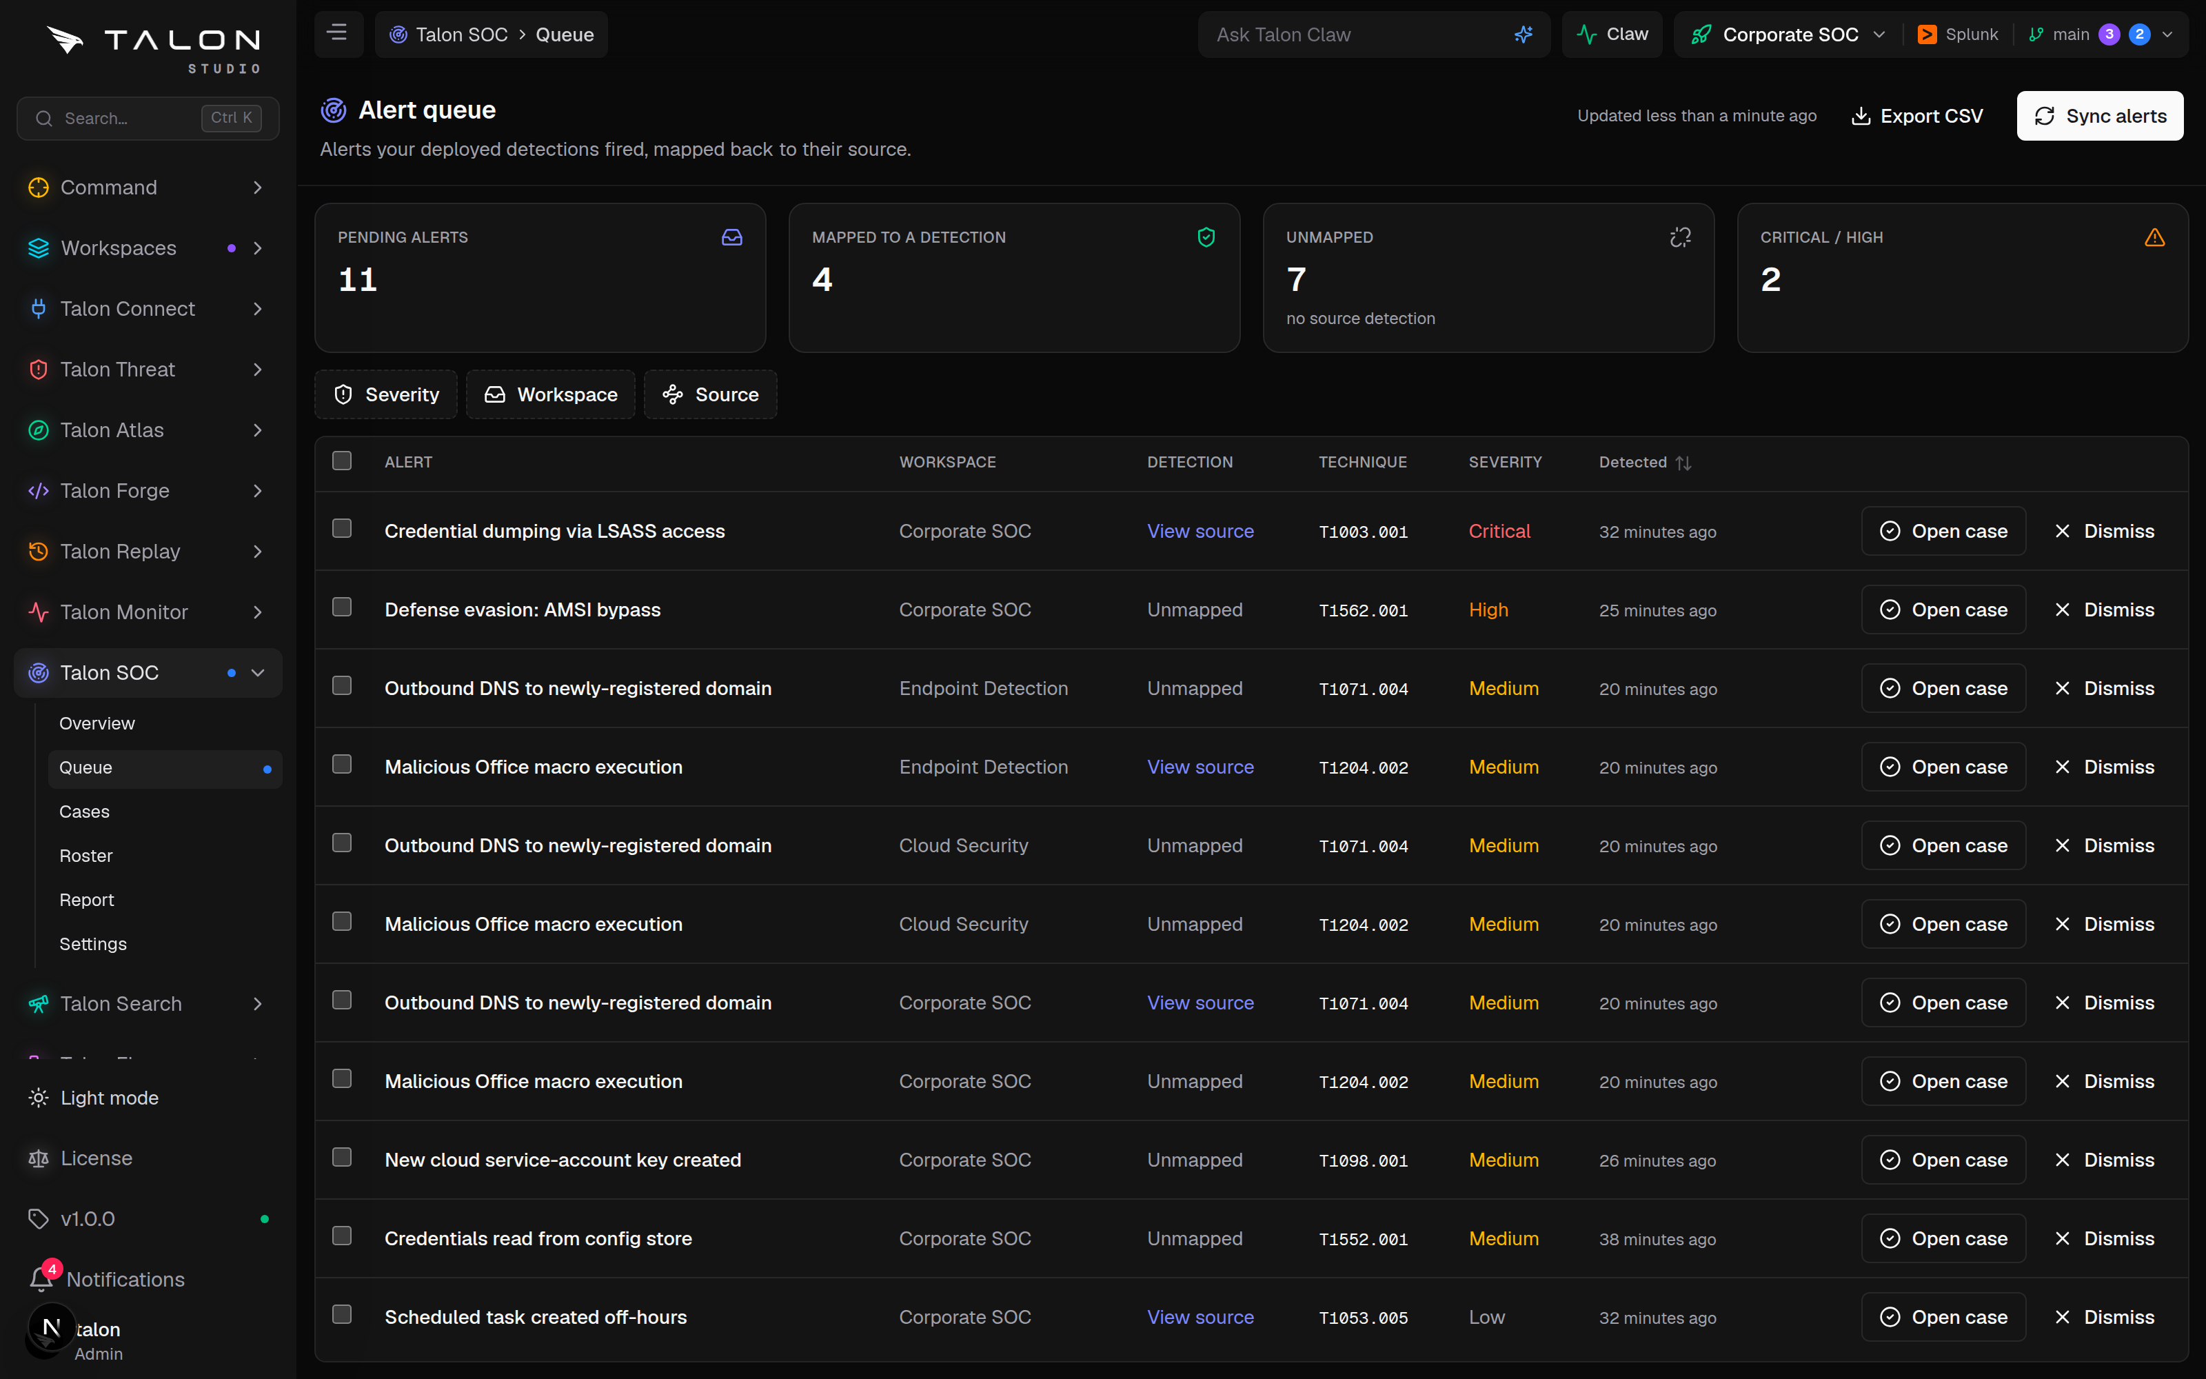Click the Talon Connect plug icon
The width and height of the screenshot is (2206, 1379).
tap(39, 308)
